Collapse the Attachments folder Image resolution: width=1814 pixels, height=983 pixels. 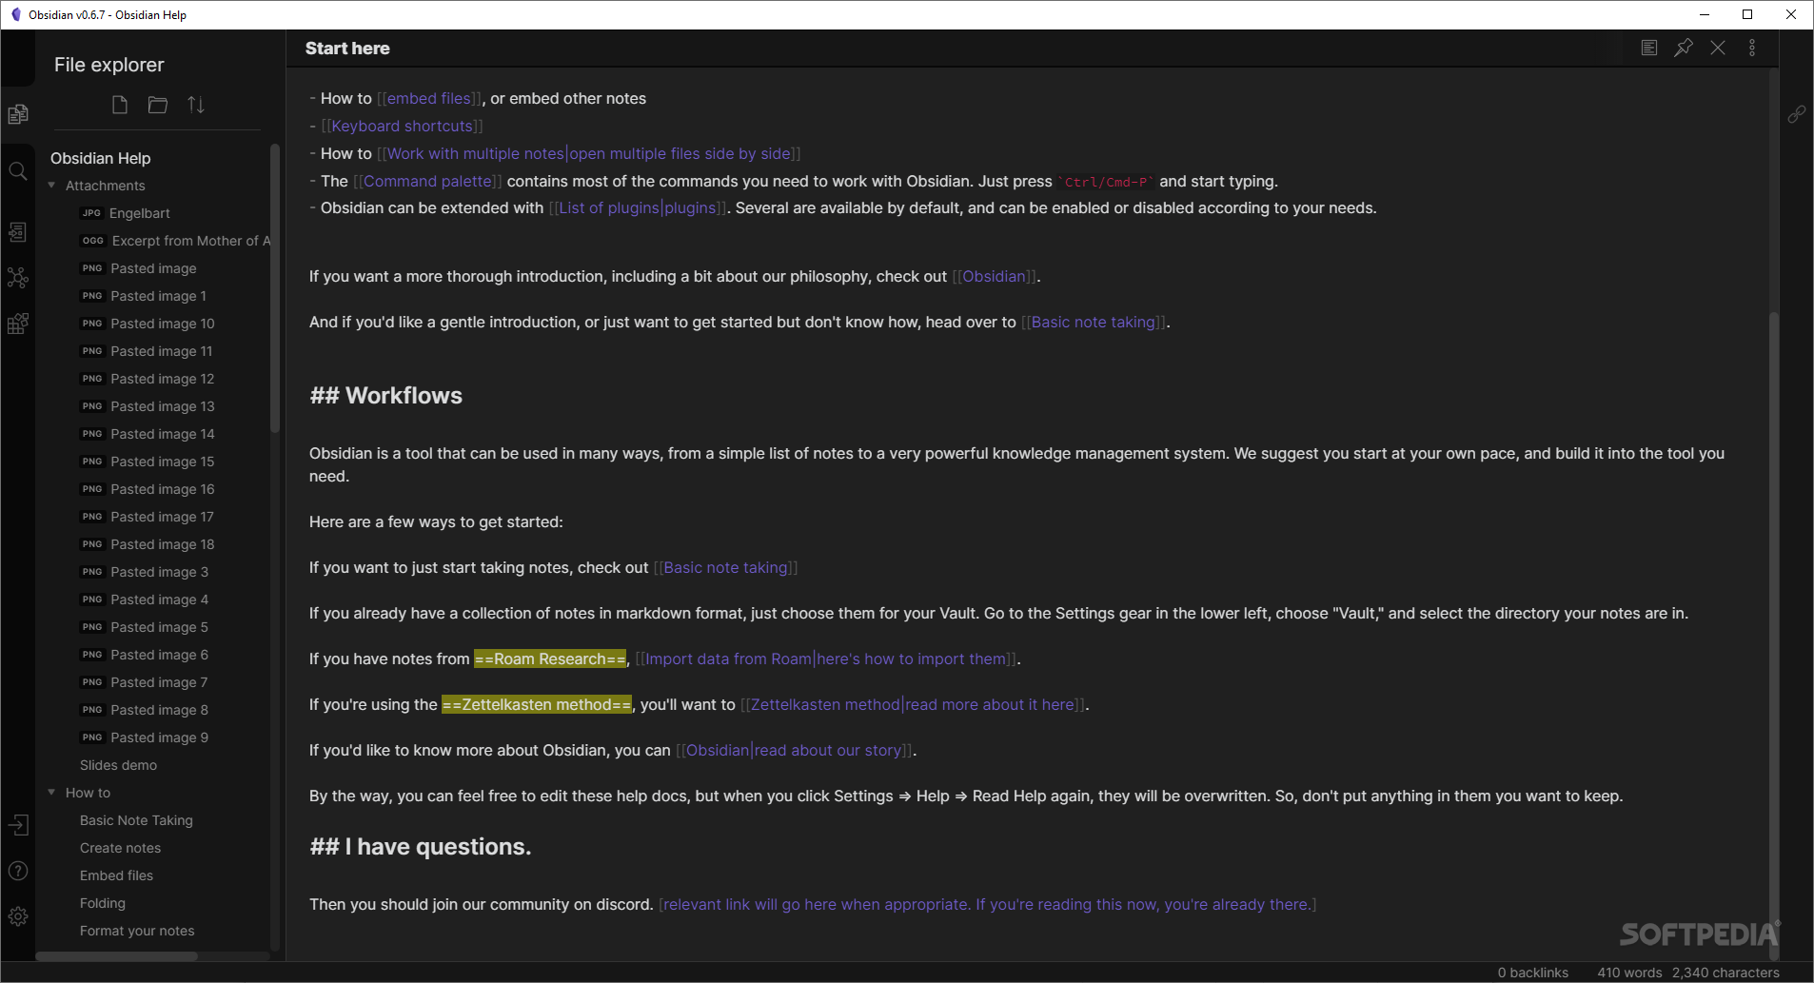[51, 186]
